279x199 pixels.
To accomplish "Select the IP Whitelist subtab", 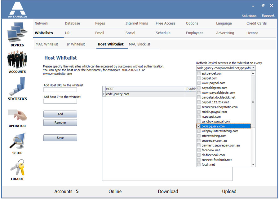I will pyautogui.click(x=76, y=44).
